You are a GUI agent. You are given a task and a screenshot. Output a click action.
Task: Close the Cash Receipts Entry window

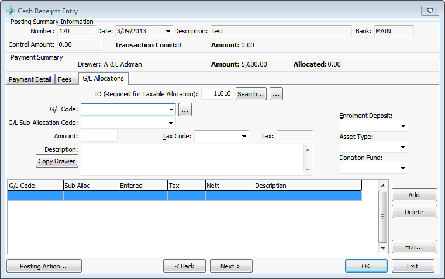[430, 11]
